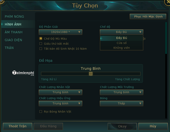This screenshot has width=170, height=132.
Task: Click the Thoát Trận button
Action: [18, 126]
